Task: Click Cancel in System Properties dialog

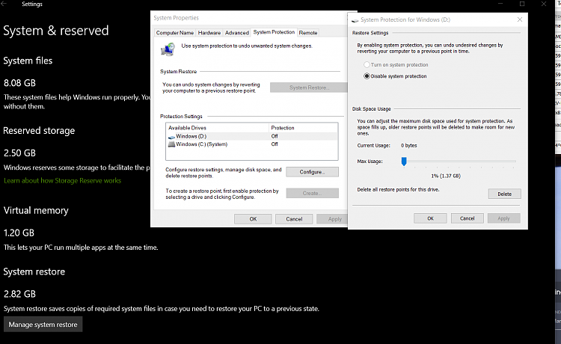Action: 294,219
